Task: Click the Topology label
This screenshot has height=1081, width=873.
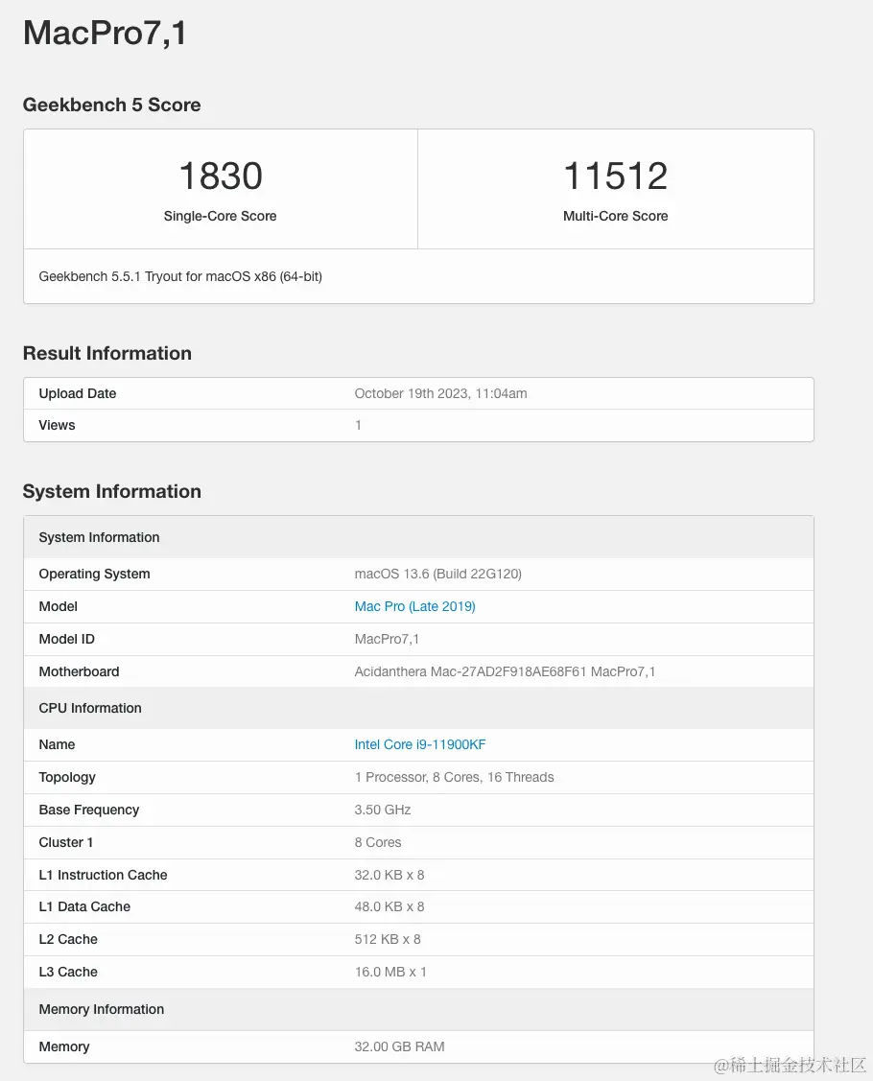Action: [x=67, y=777]
